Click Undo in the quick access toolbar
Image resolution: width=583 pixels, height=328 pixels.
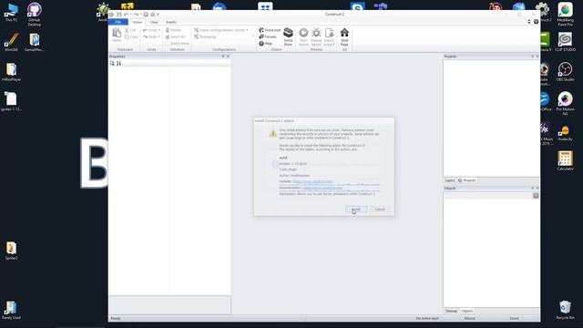click(x=126, y=15)
